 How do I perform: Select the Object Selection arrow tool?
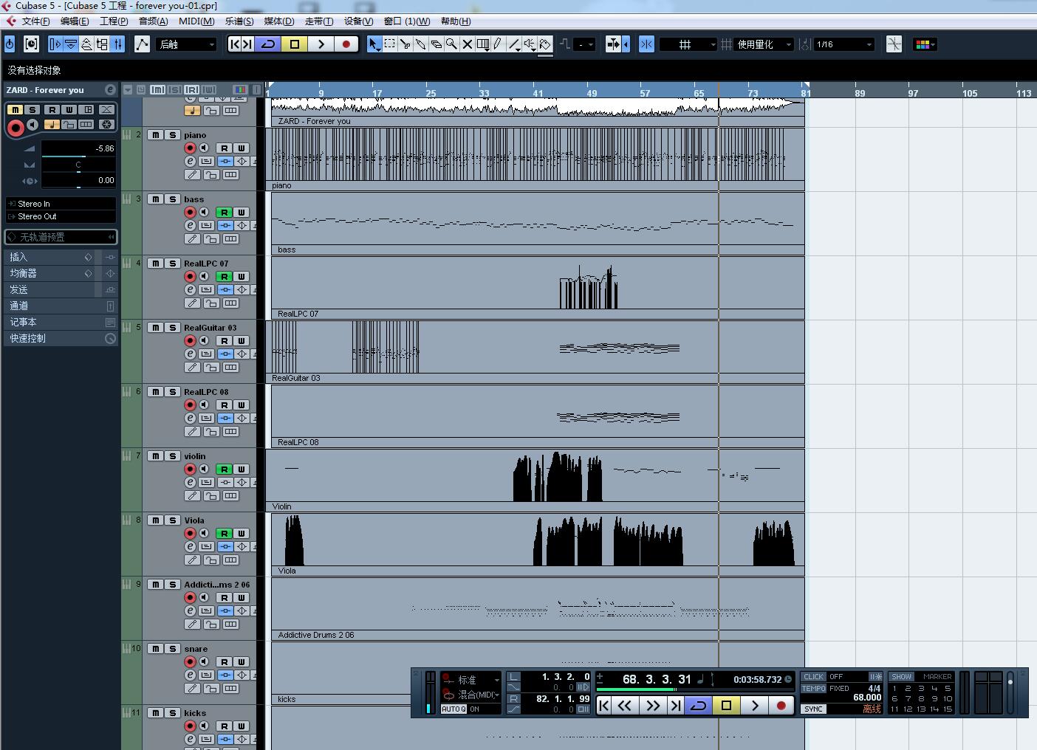[374, 44]
